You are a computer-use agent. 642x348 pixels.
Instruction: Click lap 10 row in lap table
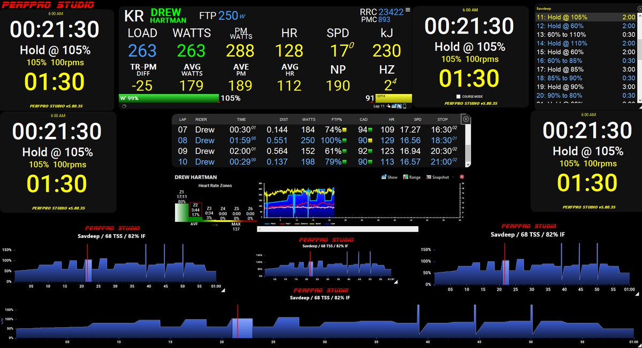[x=319, y=161]
